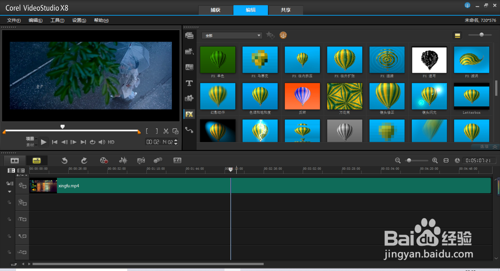500x271 pixels.
Task: Adjust the thumbnail size slider
Action: 481,35
